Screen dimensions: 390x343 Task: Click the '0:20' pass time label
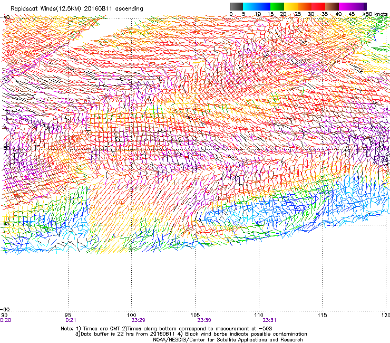click(x=5, y=320)
